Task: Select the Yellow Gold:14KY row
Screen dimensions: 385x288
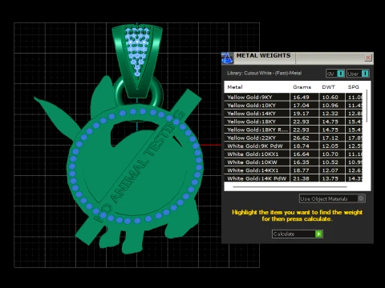Action: coord(294,114)
